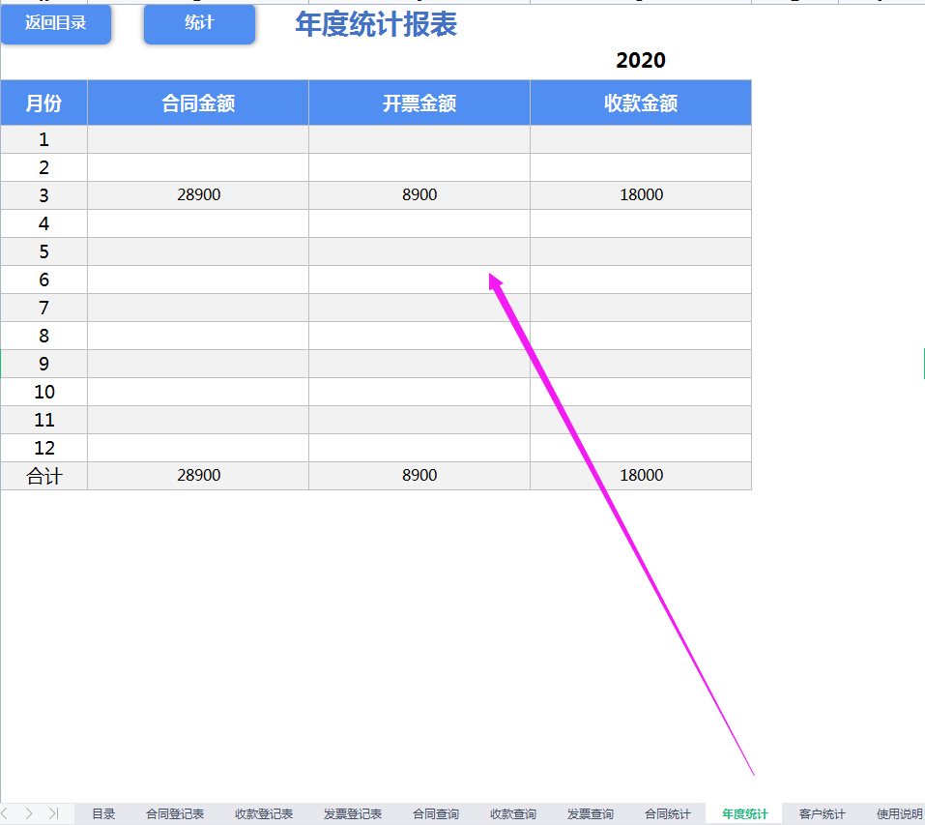Switch to the 客户统计 sheet tab

click(x=820, y=813)
